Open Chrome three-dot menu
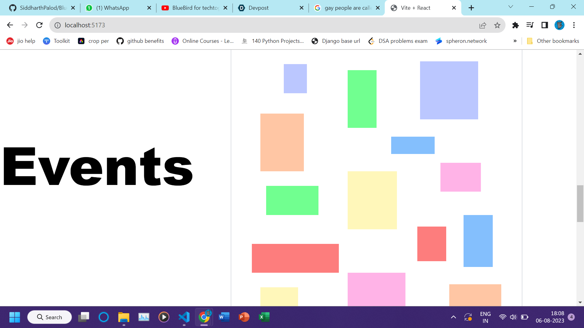 coord(574,25)
